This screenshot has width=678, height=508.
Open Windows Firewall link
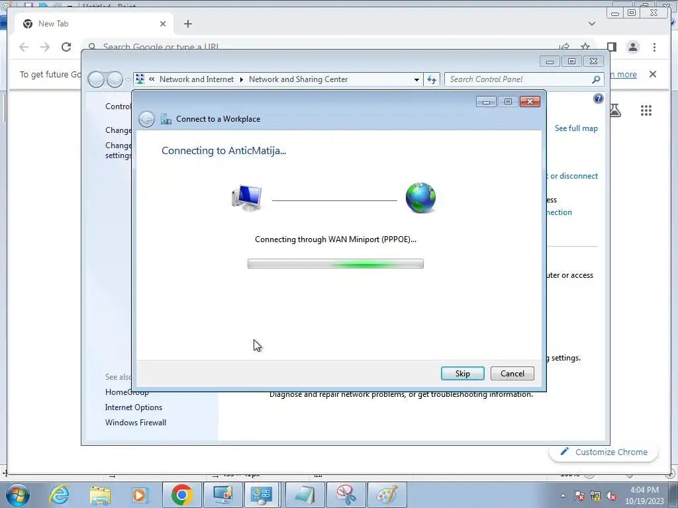(x=136, y=423)
